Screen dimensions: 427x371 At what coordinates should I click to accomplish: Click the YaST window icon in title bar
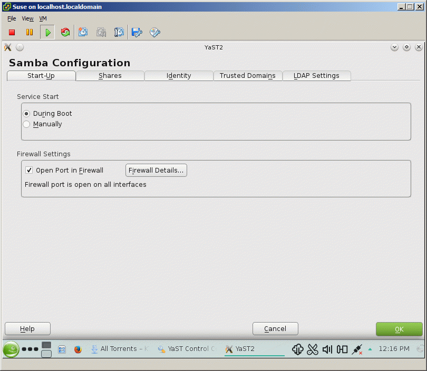(8, 47)
